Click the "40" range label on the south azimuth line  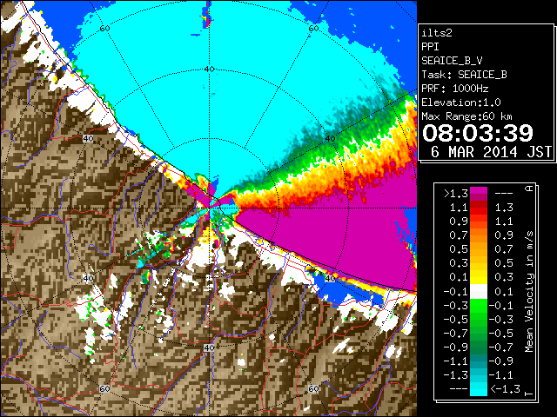[x=209, y=347]
